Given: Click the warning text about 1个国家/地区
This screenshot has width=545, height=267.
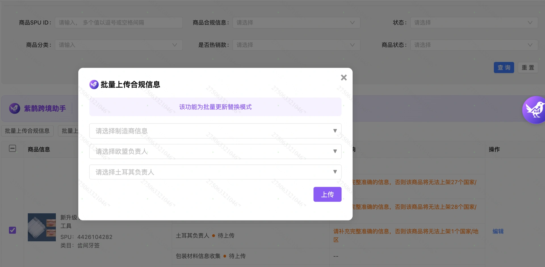Looking at the screenshot, I should [406, 236].
